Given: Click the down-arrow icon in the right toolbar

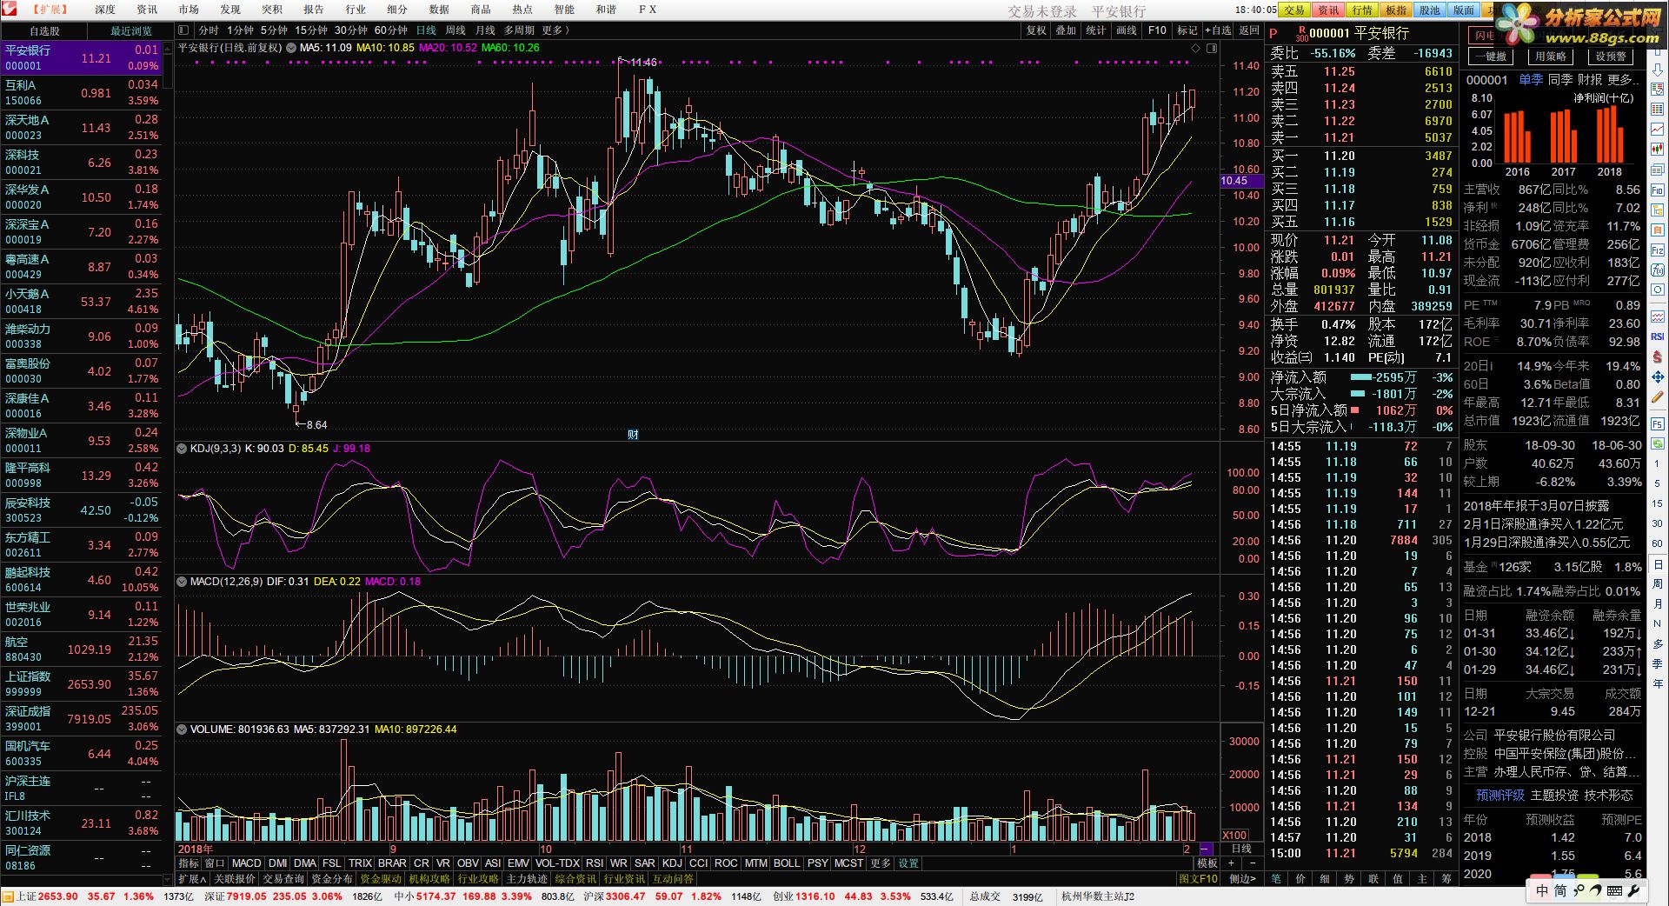Looking at the screenshot, I should (1658, 70).
